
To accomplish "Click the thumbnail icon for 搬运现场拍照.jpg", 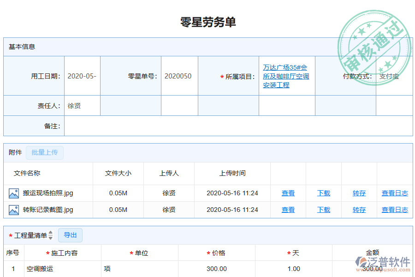I will [x=14, y=193].
